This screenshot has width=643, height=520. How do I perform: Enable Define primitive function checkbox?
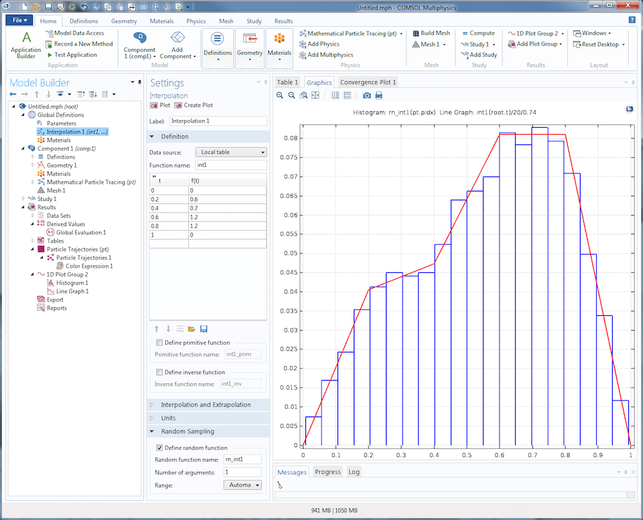(159, 343)
